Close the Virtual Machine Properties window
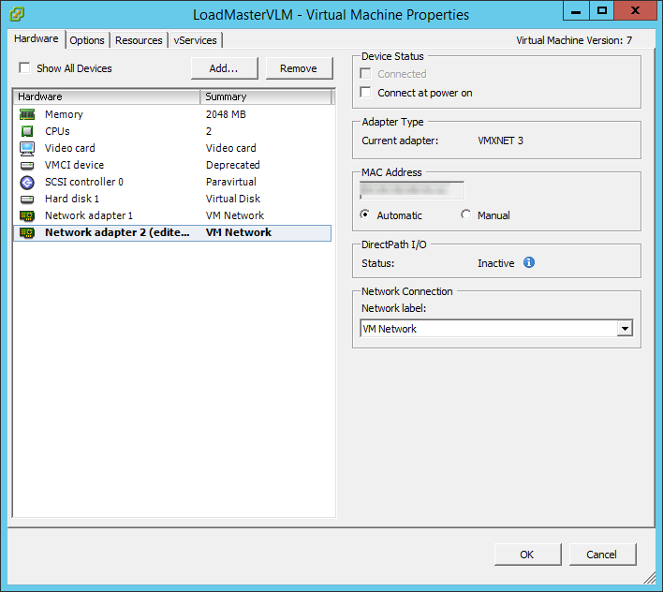This screenshot has height=592, width=663. click(635, 10)
